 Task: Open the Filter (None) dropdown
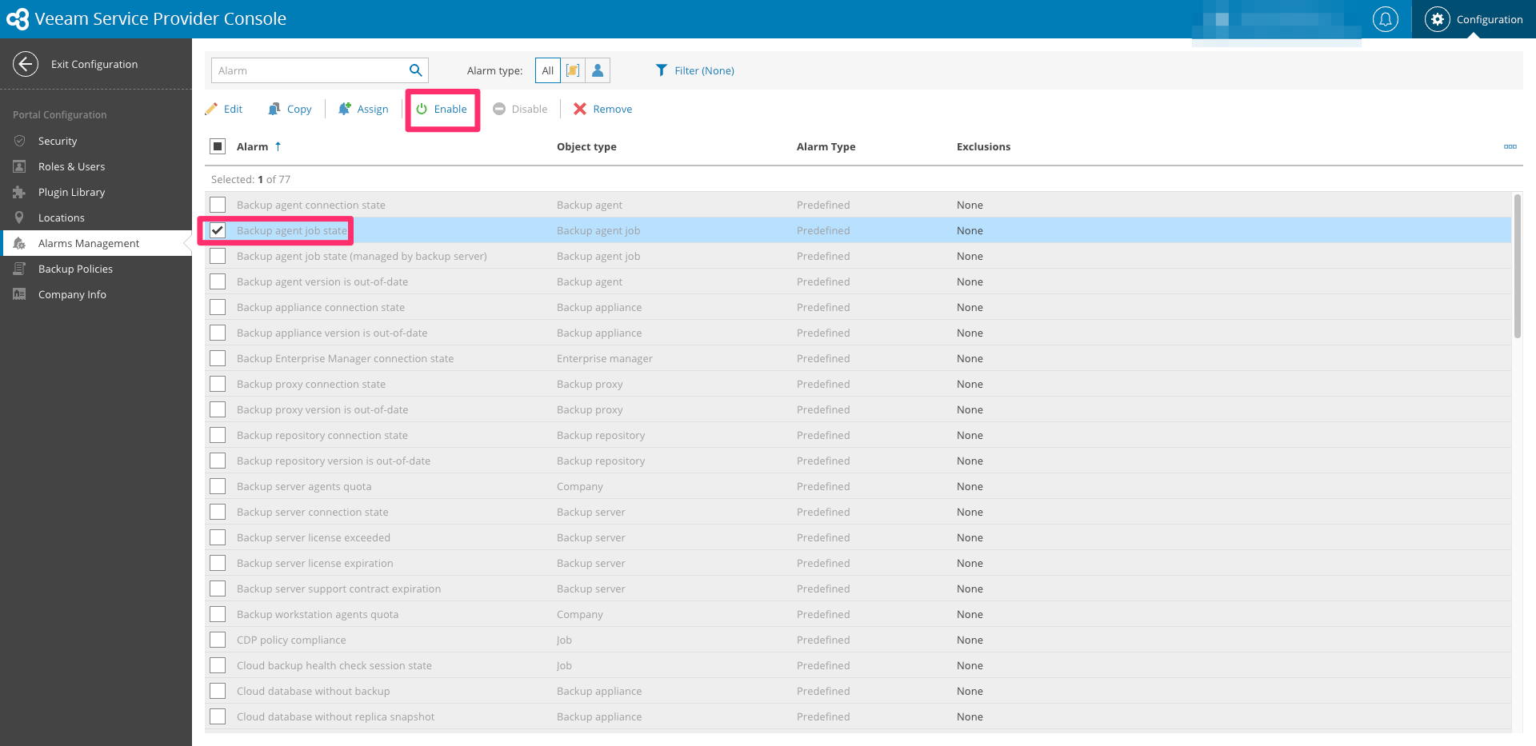click(694, 70)
